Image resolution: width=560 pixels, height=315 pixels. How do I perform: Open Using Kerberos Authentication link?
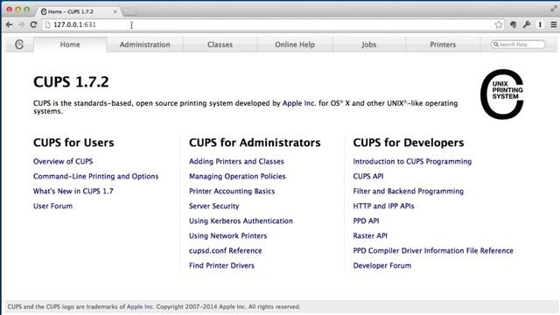click(241, 221)
